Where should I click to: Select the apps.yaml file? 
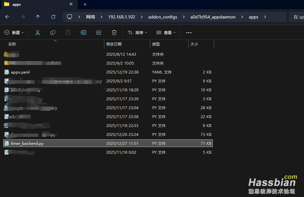point(20,72)
